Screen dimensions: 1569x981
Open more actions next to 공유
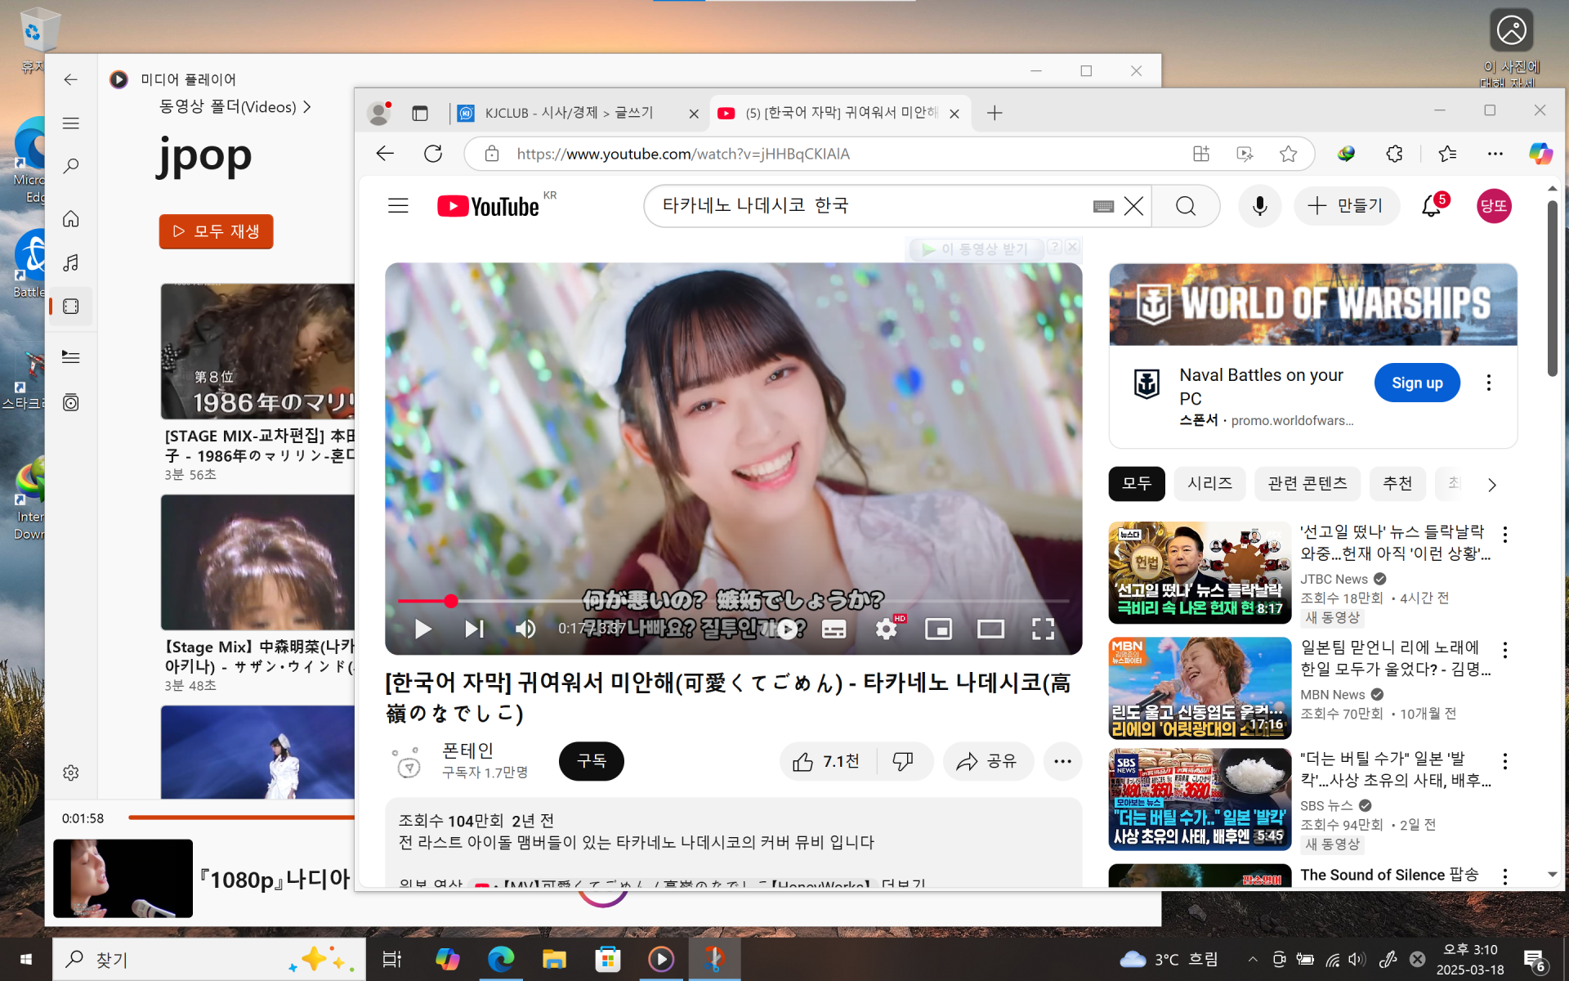tap(1062, 762)
